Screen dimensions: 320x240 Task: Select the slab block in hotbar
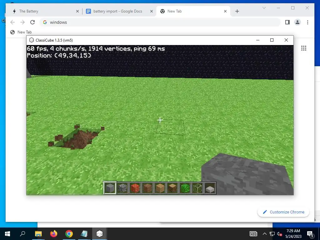pos(210,188)
